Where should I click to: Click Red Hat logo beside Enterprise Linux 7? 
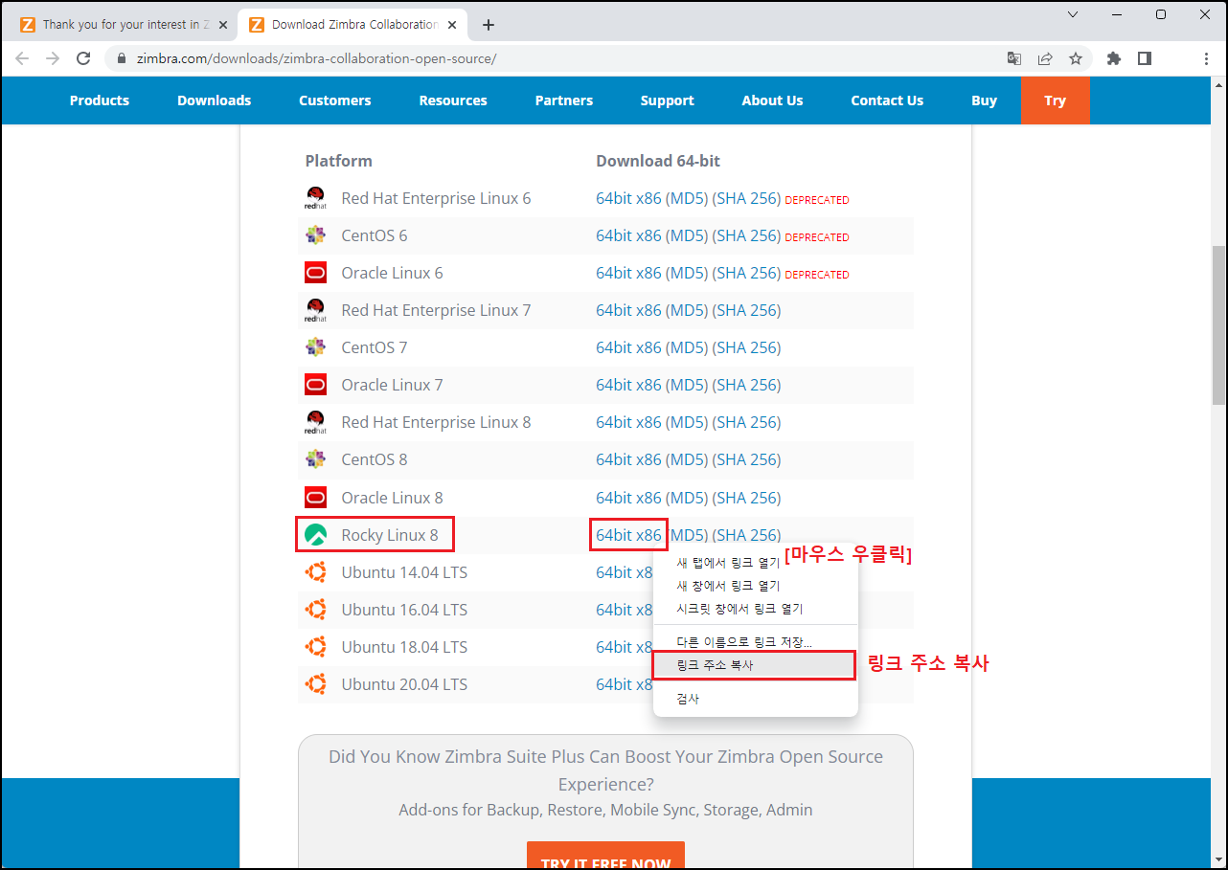click(x=315, y=310)
